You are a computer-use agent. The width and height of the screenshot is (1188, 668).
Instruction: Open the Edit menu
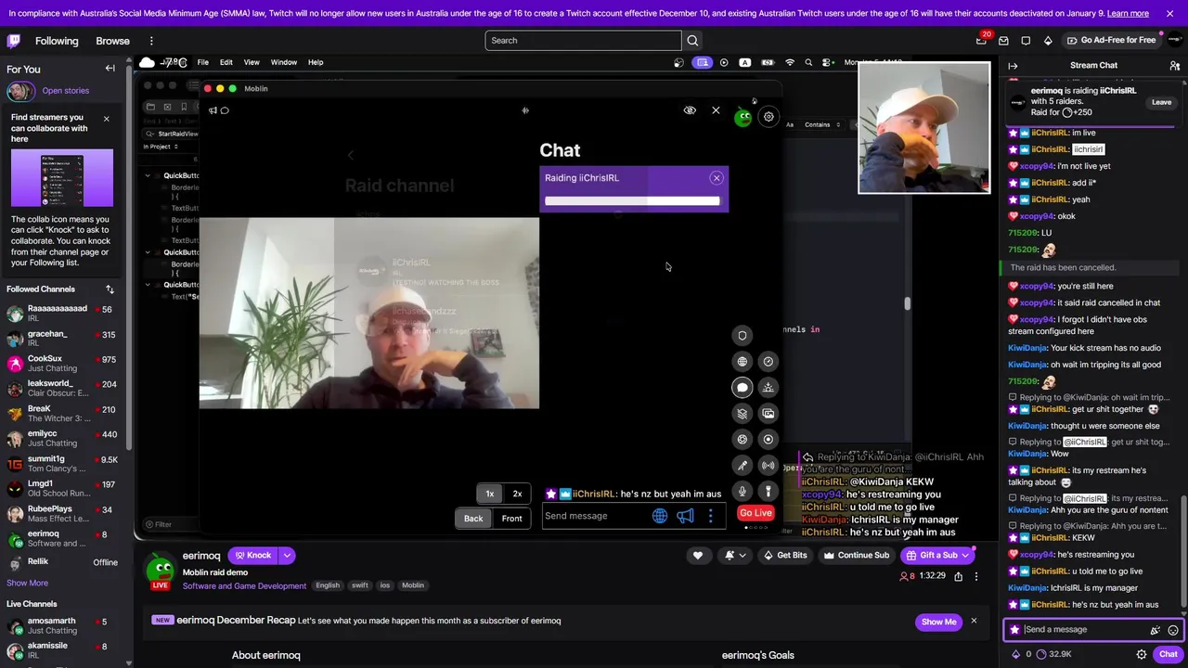click(226, 62)
